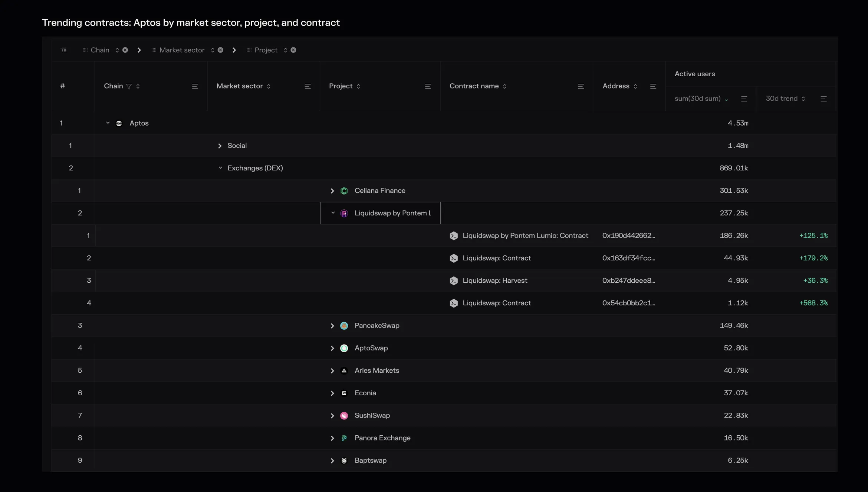Click the Liquidswap: Harvest contract icon
Screen dimensions: 868x492
[454, 281]
